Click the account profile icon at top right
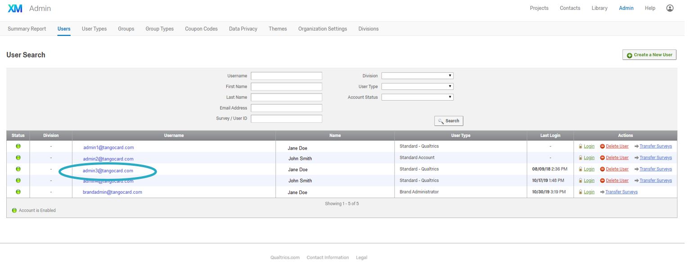 (670, 8)
